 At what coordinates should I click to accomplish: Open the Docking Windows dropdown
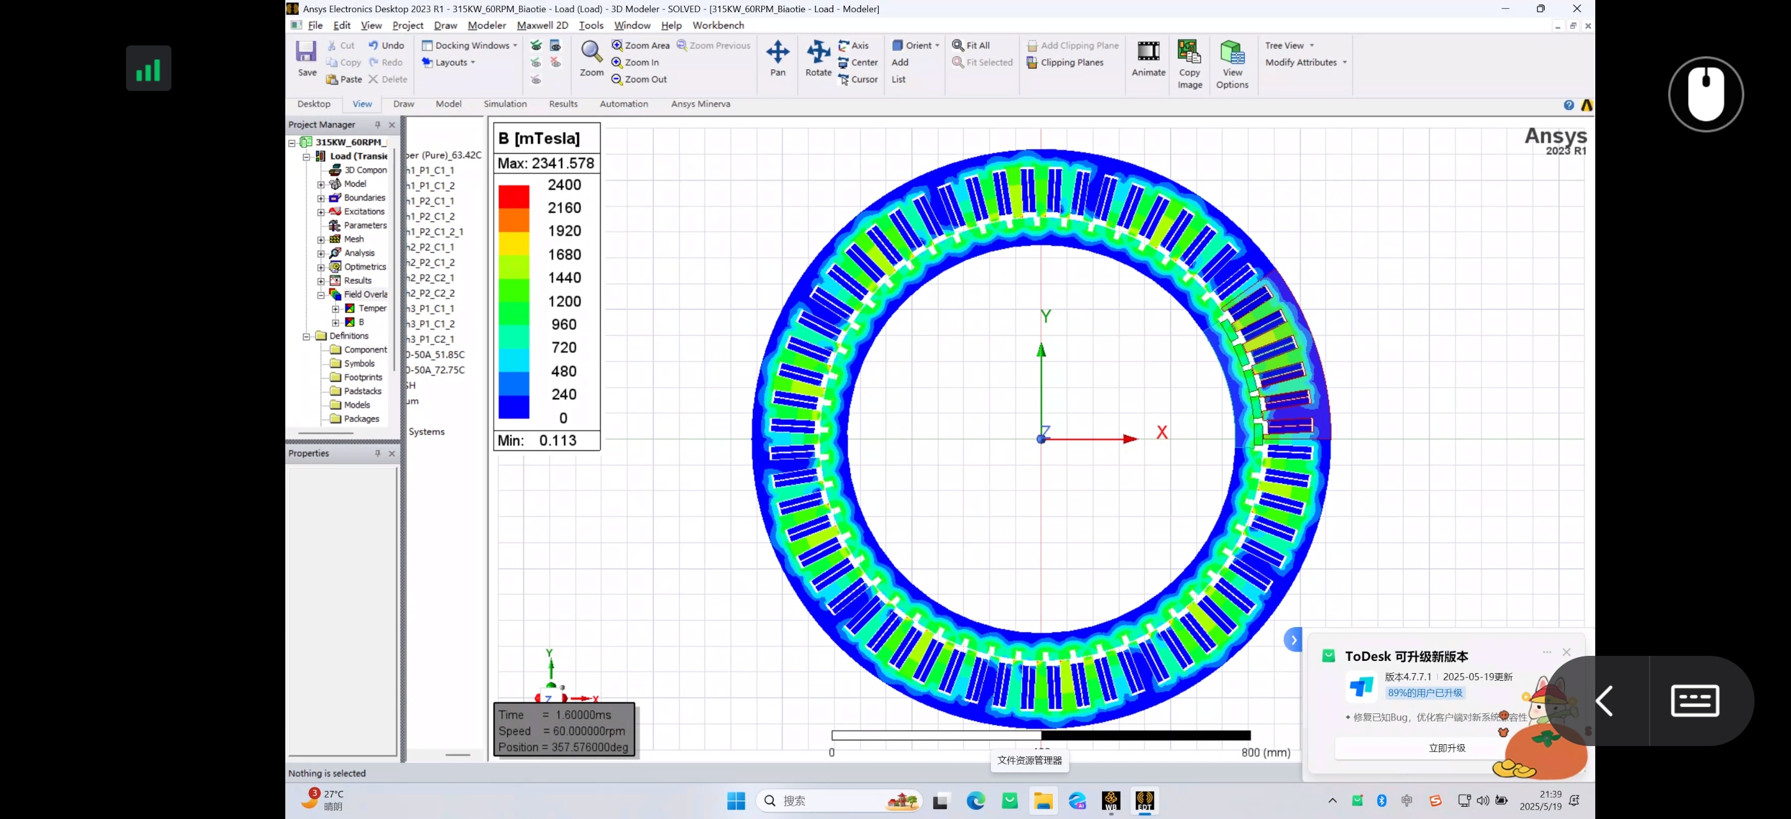point(470,45)
